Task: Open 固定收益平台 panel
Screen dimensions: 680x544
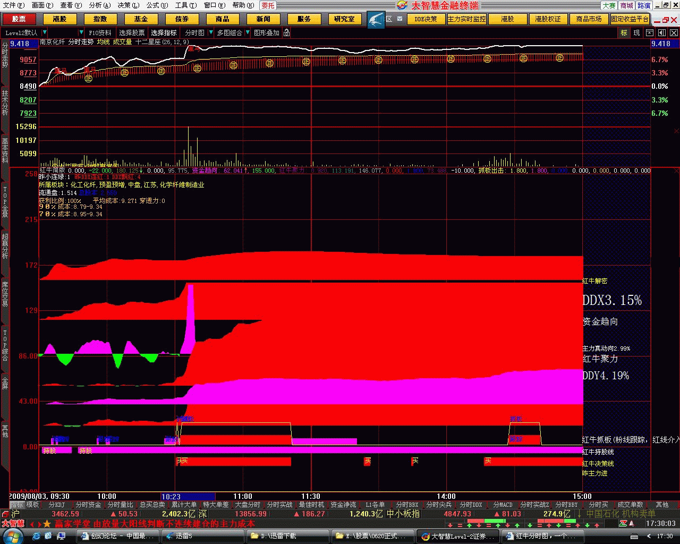Action: tap(630, 19)
